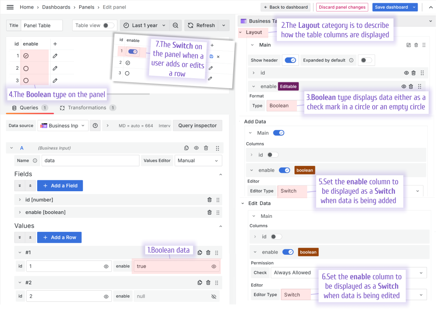Delete value row #1 with trash icon
The height and width of the screenshot is (310, 436).
tap(208, 253)
